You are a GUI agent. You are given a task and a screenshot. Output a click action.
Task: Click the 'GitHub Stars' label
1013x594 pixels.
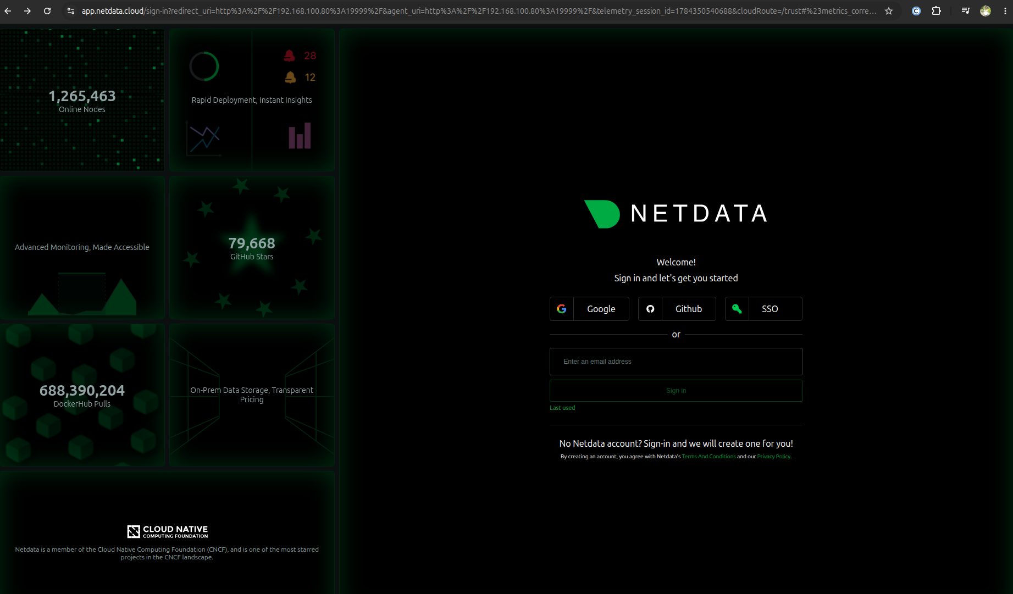pos(252,257)
